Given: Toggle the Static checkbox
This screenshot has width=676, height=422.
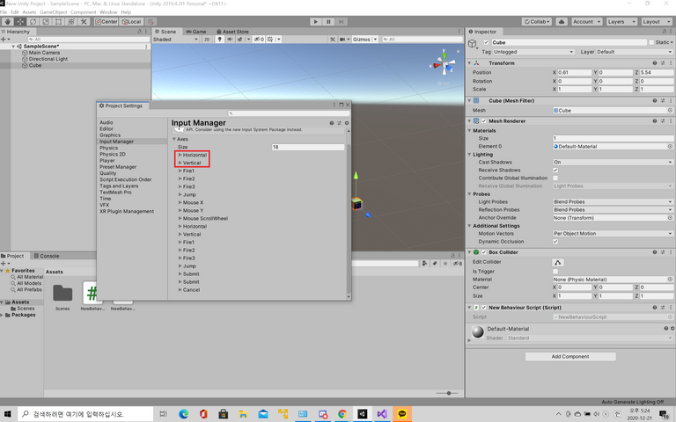Looking at the screenshot, I should tap(651, 42).
